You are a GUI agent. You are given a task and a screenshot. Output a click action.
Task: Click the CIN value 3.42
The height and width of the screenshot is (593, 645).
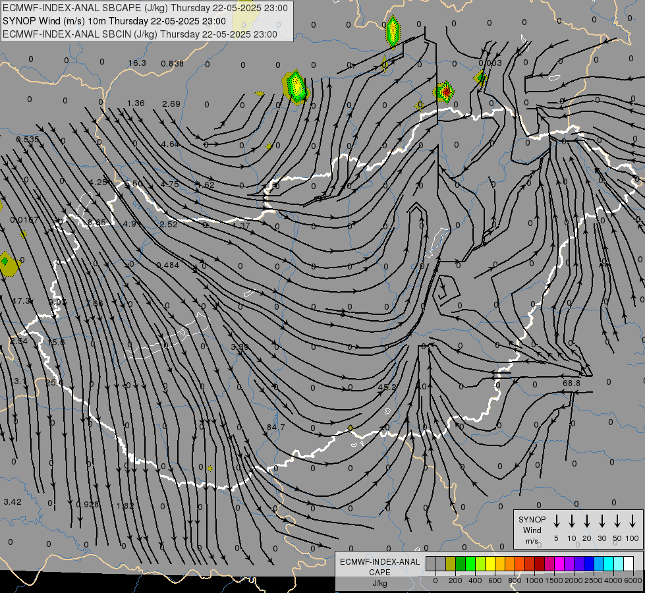[13, 501]
